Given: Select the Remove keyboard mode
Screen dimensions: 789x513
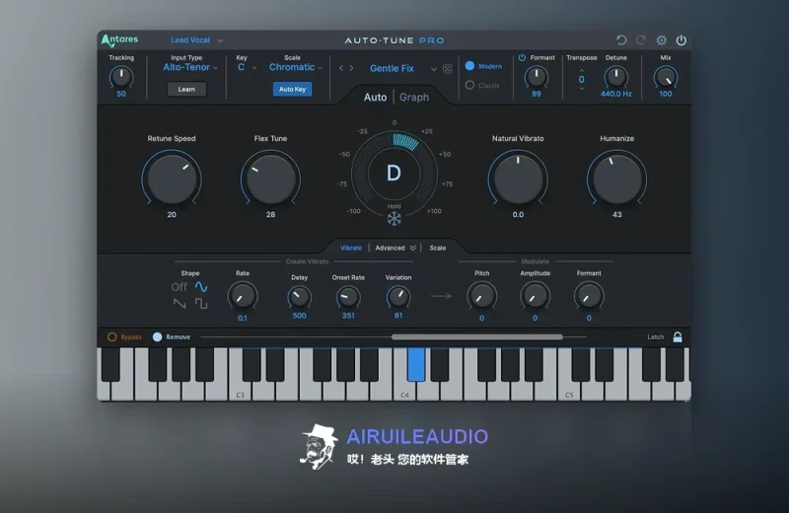Looking at the screenshot, I should click(x=158, y=336).
